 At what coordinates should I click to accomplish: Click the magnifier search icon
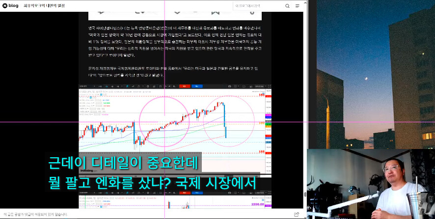(x=287, y=6)
